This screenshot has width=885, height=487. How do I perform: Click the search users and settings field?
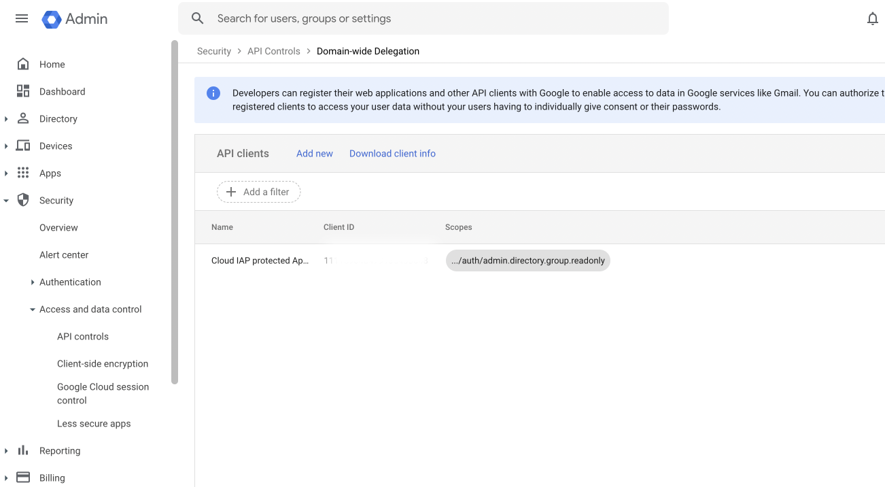tap(435, 18)
